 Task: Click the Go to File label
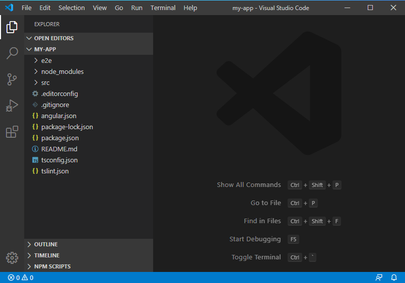265,203
